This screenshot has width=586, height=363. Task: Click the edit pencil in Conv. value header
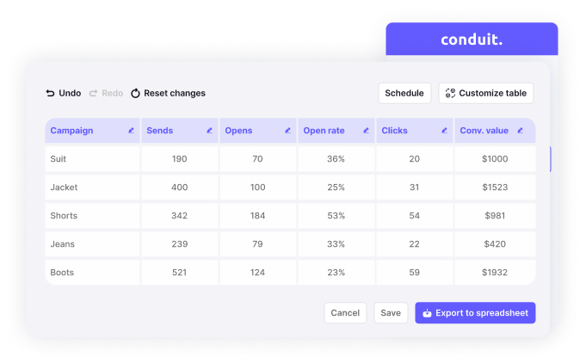(x=521, y=131)
